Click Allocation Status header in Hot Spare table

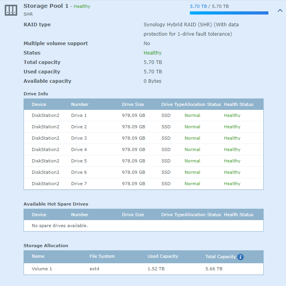tap(203, 215)
